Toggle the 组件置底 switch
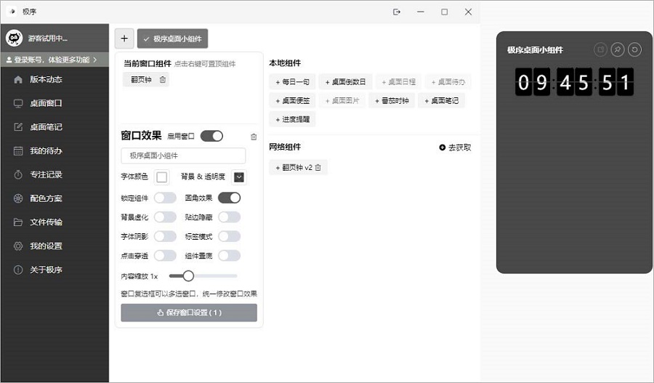Image resolution: width=654 pixels, height=383 pixels. point(230,255)
